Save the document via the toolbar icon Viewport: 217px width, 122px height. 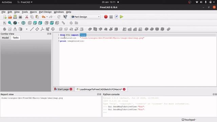[15, 17]
